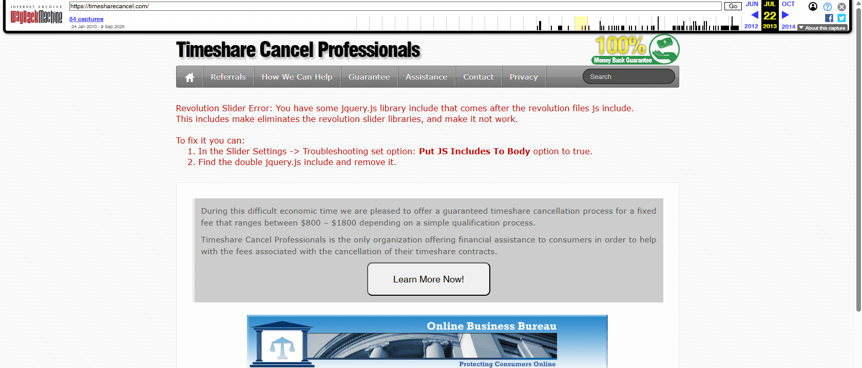862x368 pixels.
Task: Click the 100% Money Back Guarantee badge
Action: point(636,49)
